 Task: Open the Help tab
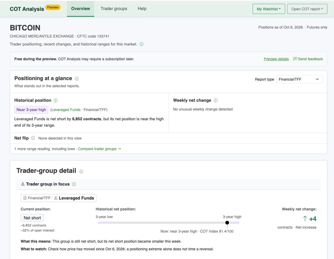(x=142, y=9)
